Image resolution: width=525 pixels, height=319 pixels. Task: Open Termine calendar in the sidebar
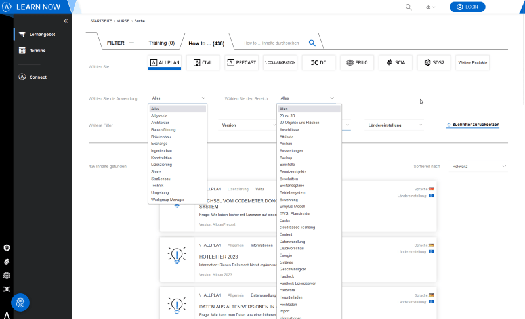37,50
